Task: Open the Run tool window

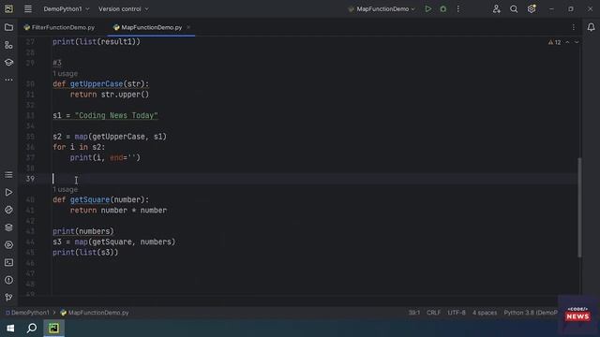Action: [8, 193]
